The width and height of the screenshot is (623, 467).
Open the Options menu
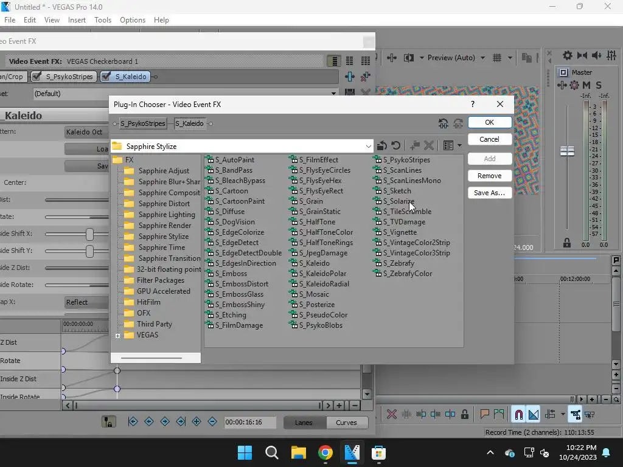click(x=132, y=20)
